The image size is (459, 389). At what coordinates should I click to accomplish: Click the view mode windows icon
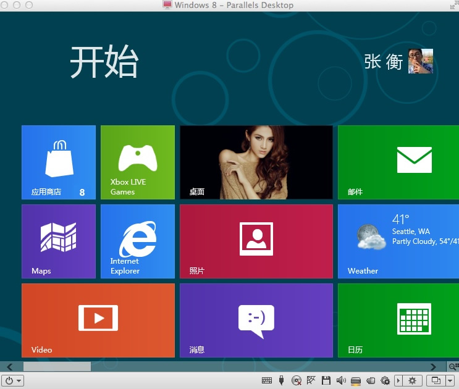(x=436, y=381)
